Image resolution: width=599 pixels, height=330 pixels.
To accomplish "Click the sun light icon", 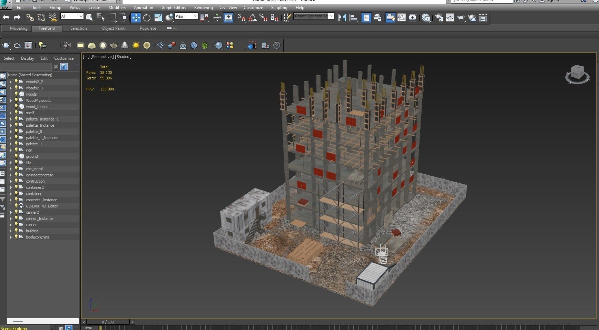I will point(136,45).
